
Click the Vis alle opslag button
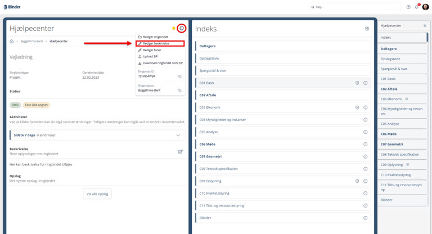click(98, 193)
